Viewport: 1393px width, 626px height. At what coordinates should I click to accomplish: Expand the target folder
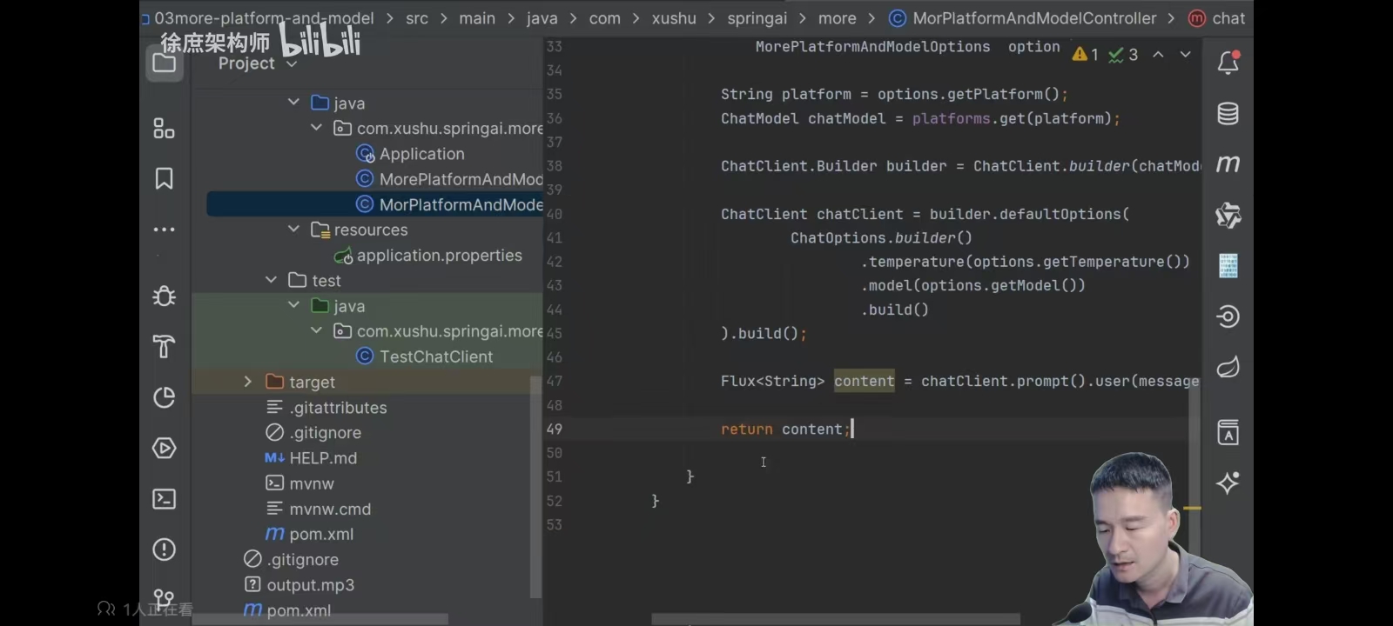pyautogui.click(x=248, y=382)
